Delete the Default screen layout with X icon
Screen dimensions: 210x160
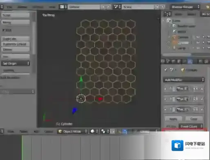[x=109, y=7]
